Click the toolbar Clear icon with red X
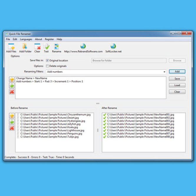The height and width of the screenshot is (196, 196). pos(37,48)
